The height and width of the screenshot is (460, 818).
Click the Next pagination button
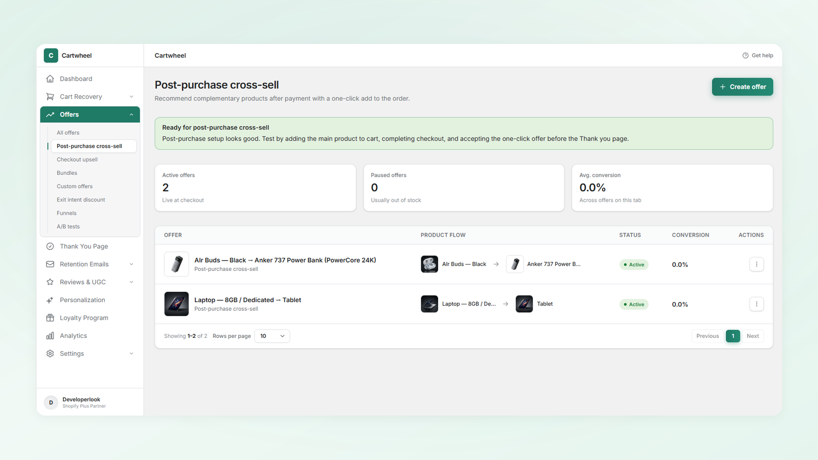click(753, 336)
